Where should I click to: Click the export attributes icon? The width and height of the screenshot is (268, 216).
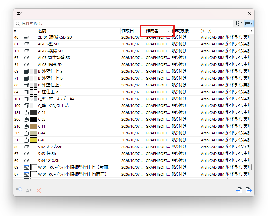click(248, 190)
